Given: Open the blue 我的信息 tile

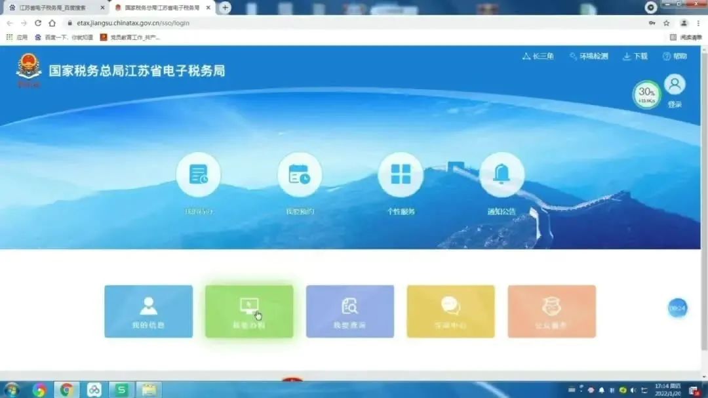Looking at the screenshot, I should [149, 311].
